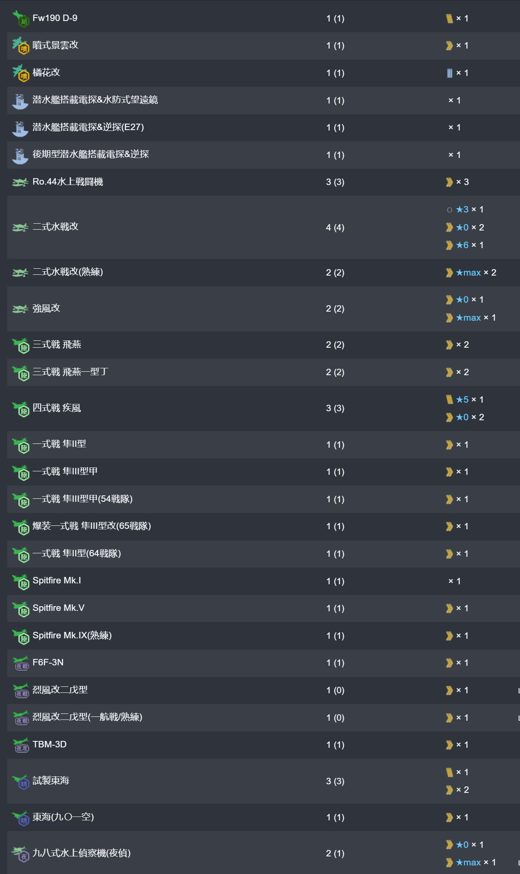The height and width of the screenshot is (874, 520).
Task: Click the 潜水艦搭載電探&逆探(E27) submarine radar icon
Action: (20, 128)
